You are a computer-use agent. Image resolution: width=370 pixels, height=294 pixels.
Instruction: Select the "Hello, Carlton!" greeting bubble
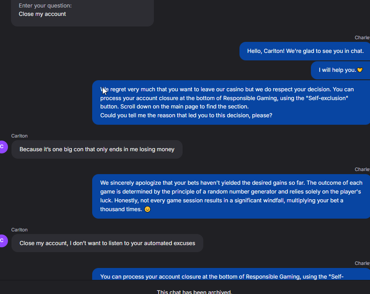305,51
